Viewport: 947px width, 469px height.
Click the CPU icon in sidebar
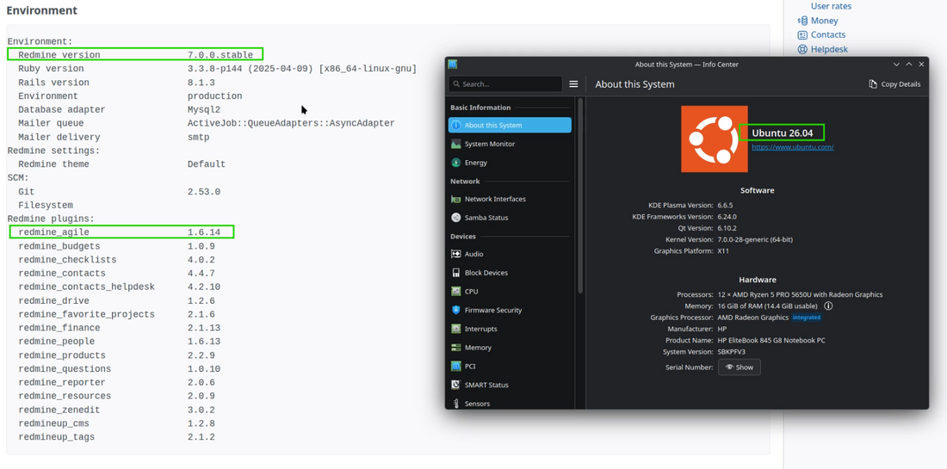click(456, 292)
